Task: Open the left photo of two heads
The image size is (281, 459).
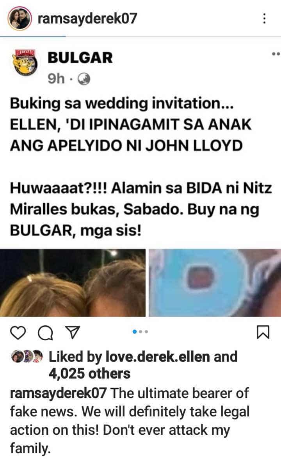Action: 73,283
